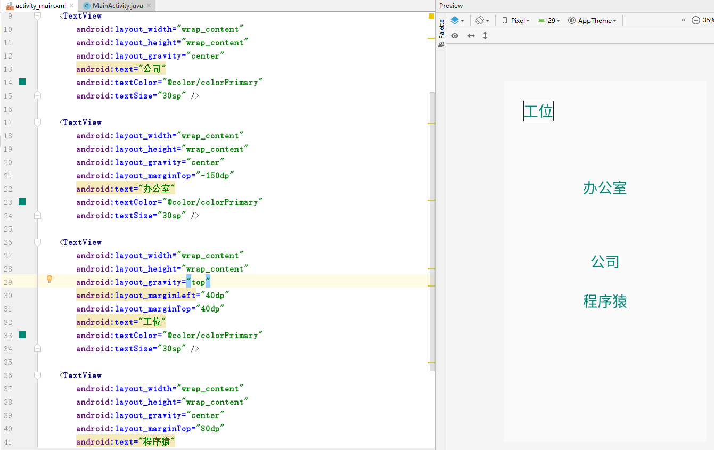
Task: Switch to the MainActivity.java tab
Action: pos(117,6)
